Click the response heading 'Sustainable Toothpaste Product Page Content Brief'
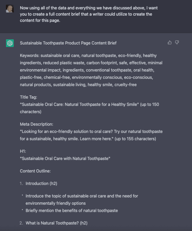 [68, 43]
